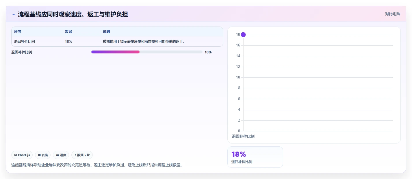
Task: Select 退回补件比例 cell in the table row
Action: click(x=25, y=42)
